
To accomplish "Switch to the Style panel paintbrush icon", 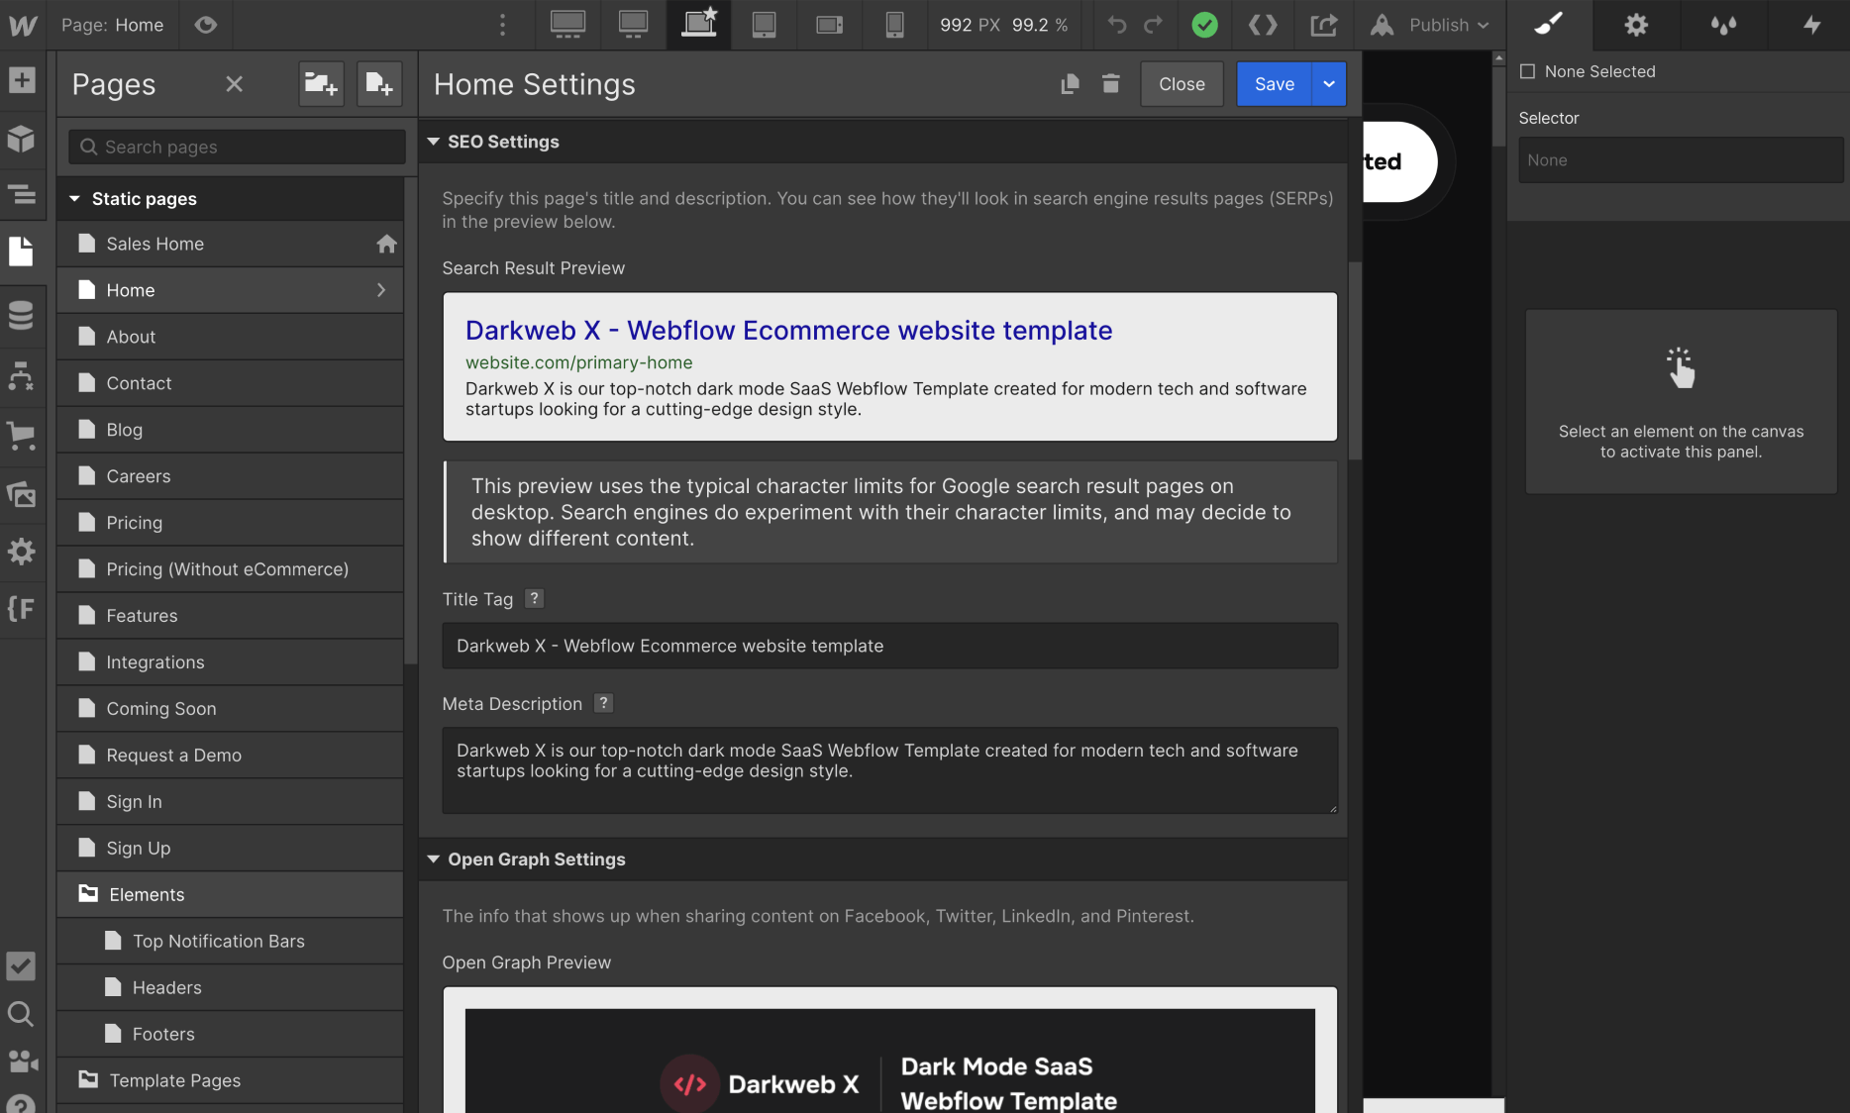I will [1547, 25].
